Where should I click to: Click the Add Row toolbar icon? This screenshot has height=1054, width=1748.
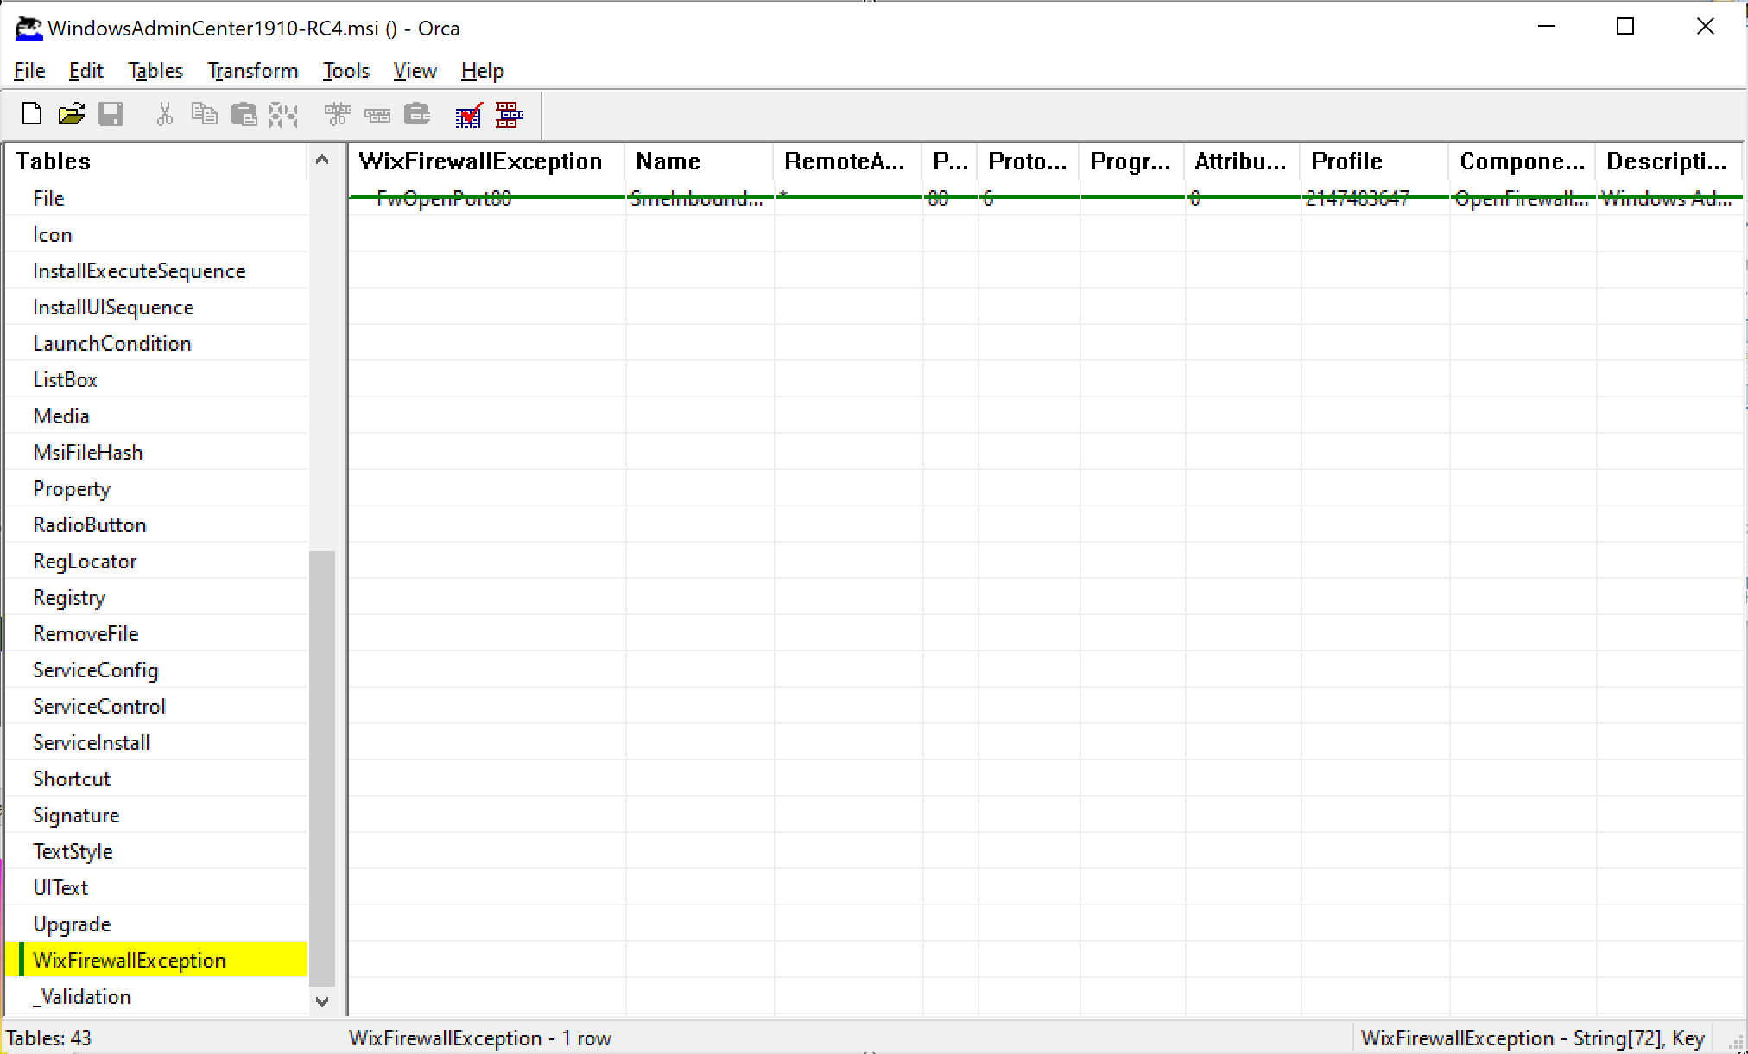click(377, 114)
